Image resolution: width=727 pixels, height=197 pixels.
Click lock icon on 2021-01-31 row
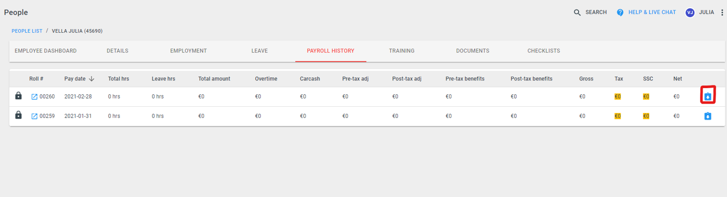pyautogui.click(x=19, y=116)
